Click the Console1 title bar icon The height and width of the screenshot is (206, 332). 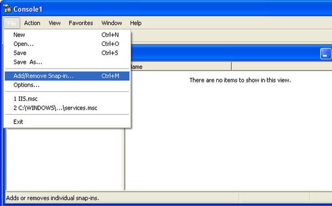7,8
